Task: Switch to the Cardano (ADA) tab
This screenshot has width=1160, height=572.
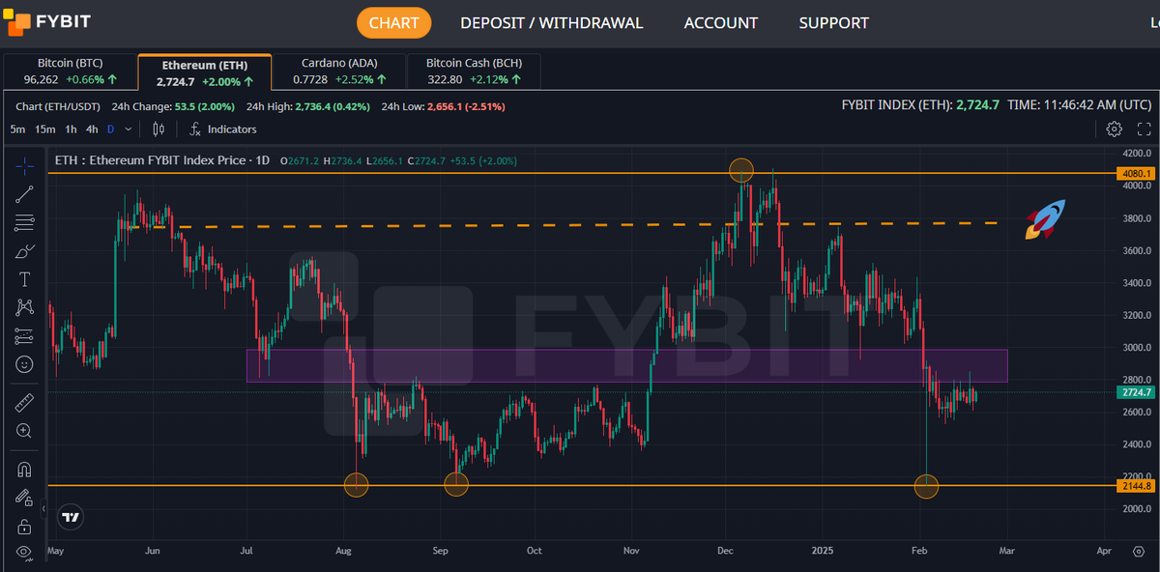Action: pyautogui.click(x=337, y=71)
